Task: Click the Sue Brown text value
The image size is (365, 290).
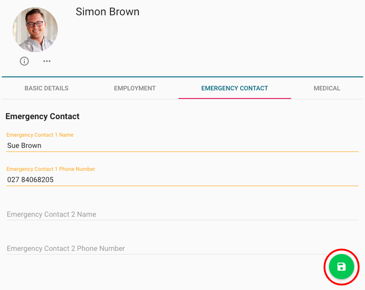Action: tap(24, 146)
